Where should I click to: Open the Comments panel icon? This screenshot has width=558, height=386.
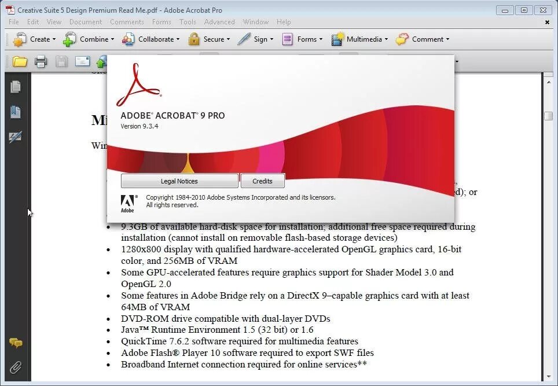(16, 343)
